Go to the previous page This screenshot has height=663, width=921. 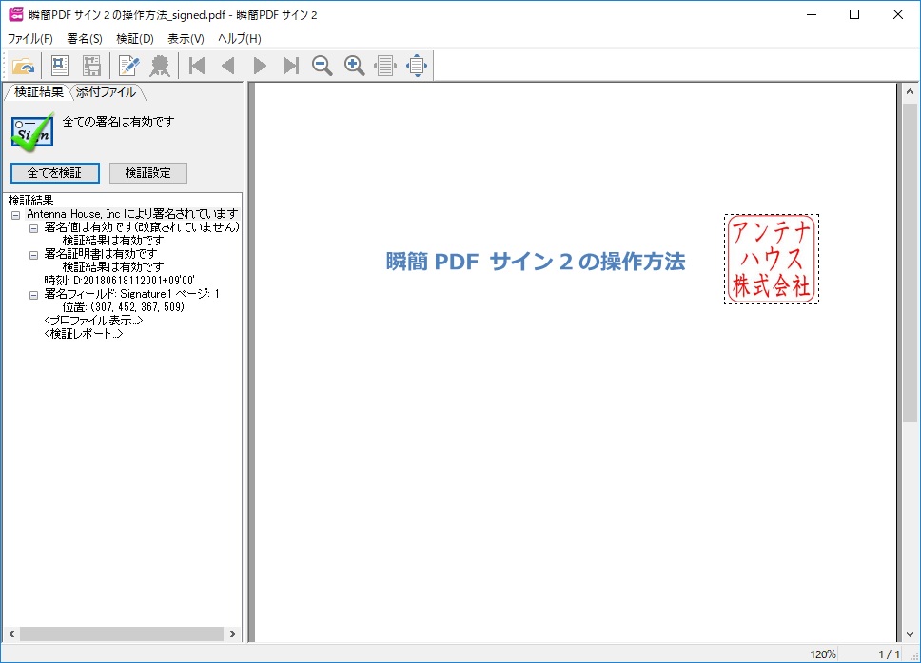[x=228, y=66]
